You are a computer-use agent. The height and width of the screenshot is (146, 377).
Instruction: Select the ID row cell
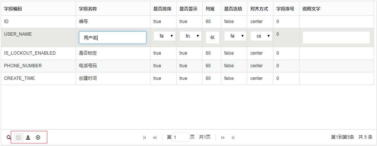(x=38, y=22)
